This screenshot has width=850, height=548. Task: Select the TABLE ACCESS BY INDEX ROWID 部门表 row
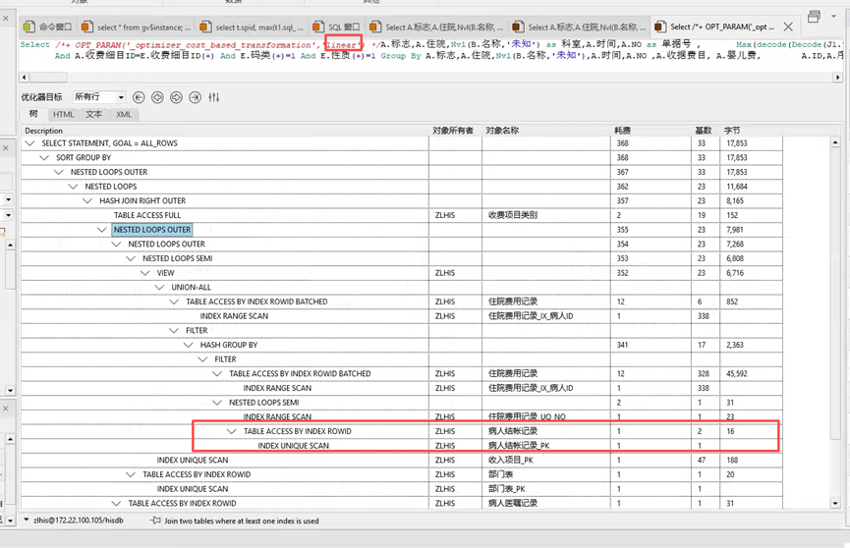tap(402, 474)
